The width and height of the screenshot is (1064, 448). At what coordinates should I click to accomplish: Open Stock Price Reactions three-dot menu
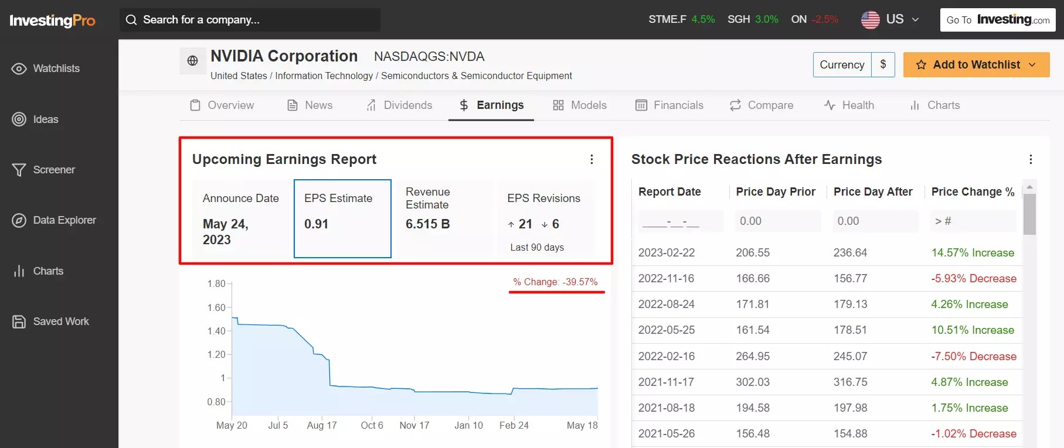coord(1031,159)
